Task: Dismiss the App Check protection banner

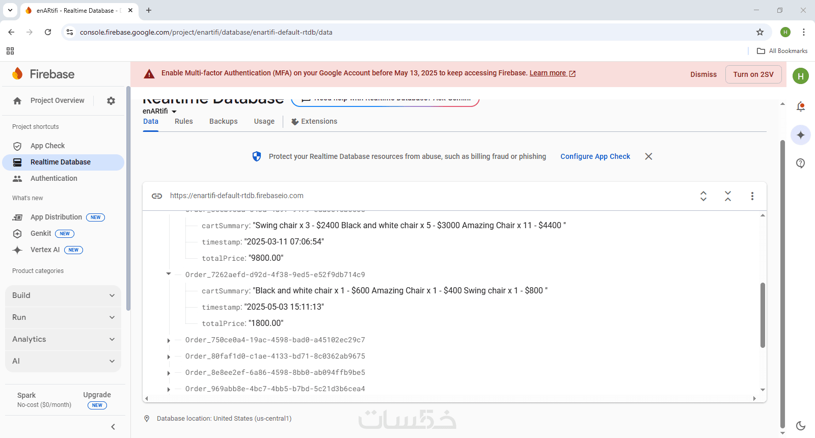Action: tap(648, 156)
